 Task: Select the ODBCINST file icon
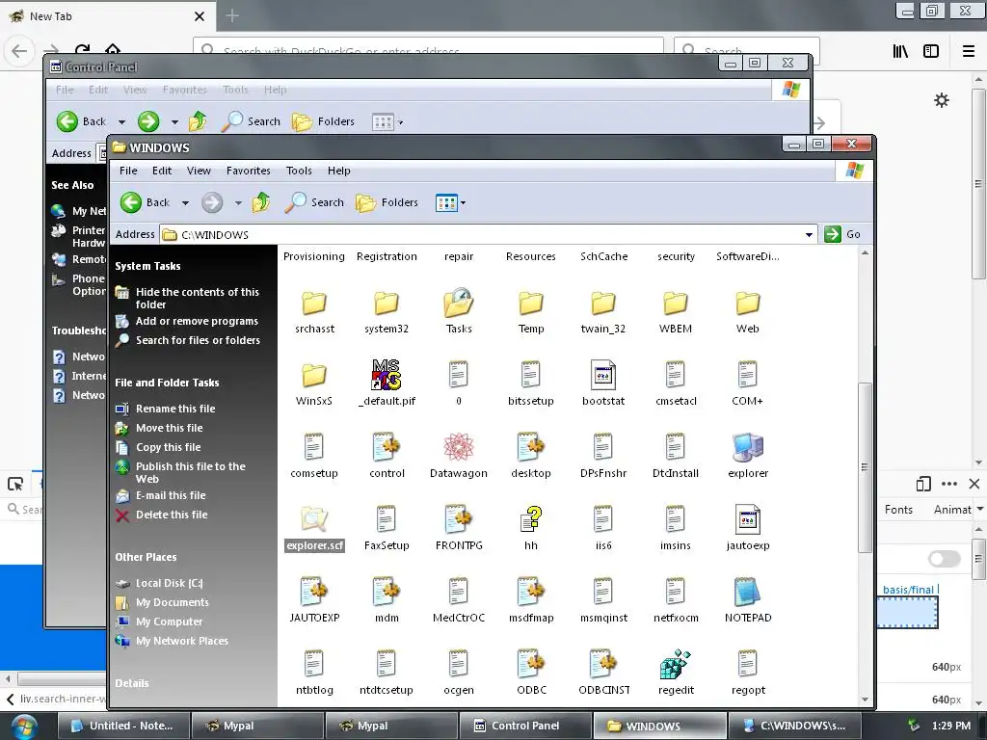pyautogui.click(x=603, y=665)
